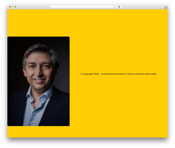Image resolution: width=175 pixels, height=148 pixels.
Task: Open a new tab with the plus button
Action: coord(166,8)
